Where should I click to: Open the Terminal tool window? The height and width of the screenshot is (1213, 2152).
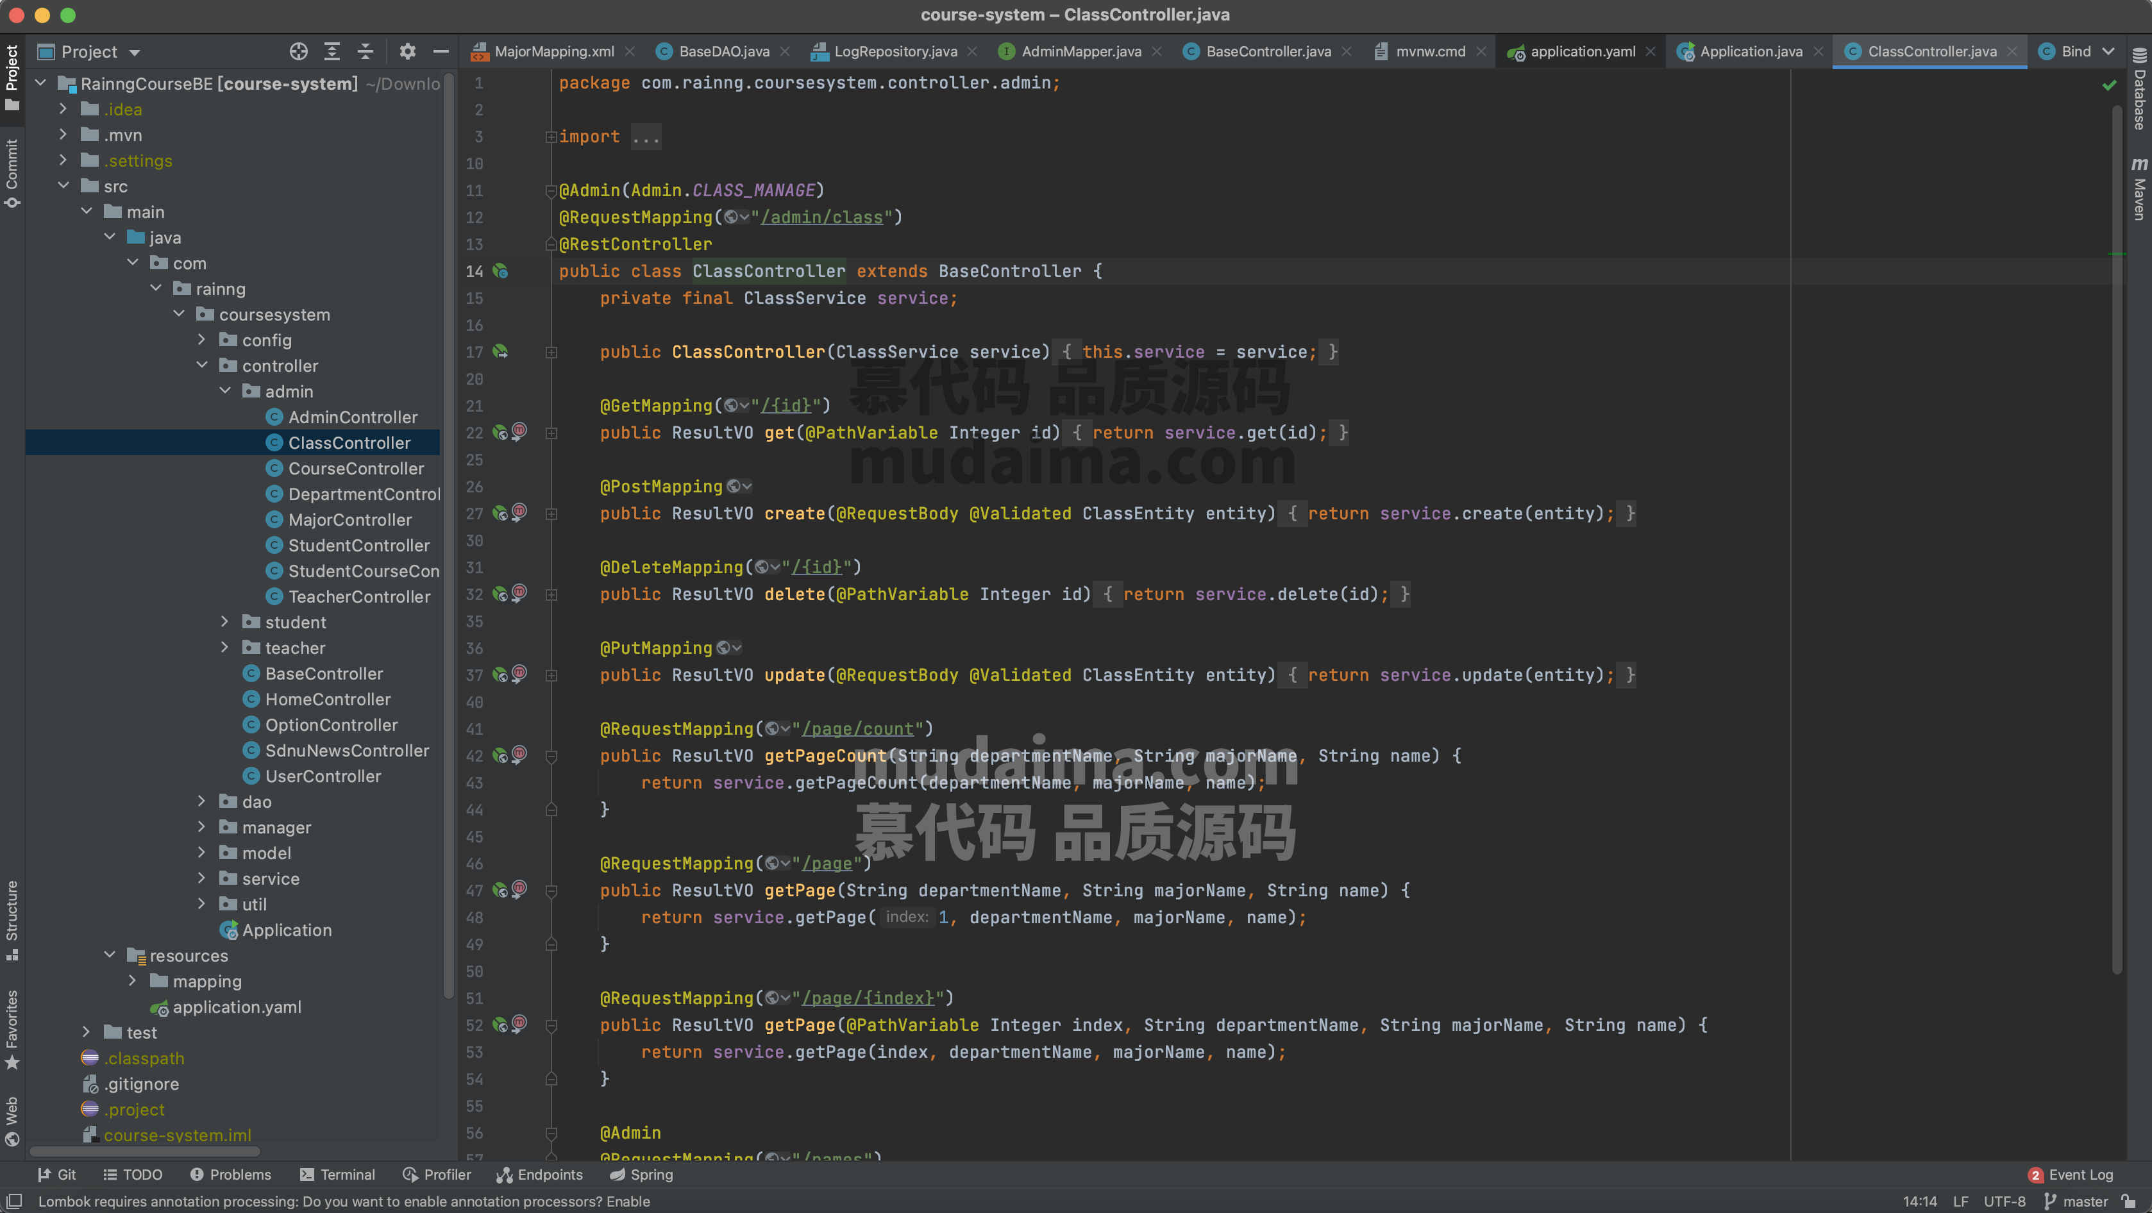click(x=337, y=1175)
